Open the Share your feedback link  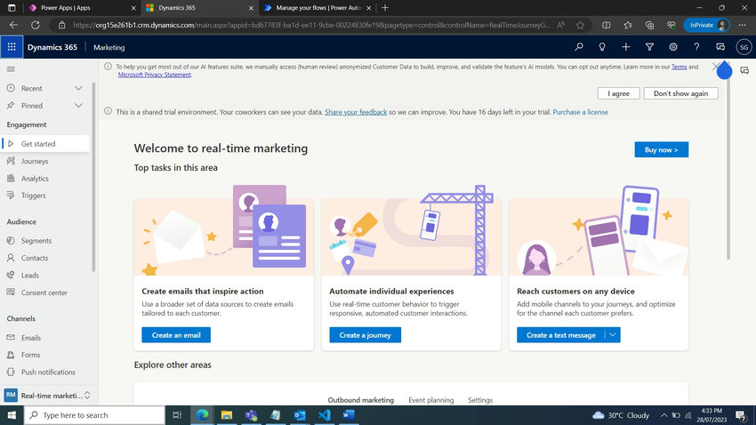click(356, 112)
